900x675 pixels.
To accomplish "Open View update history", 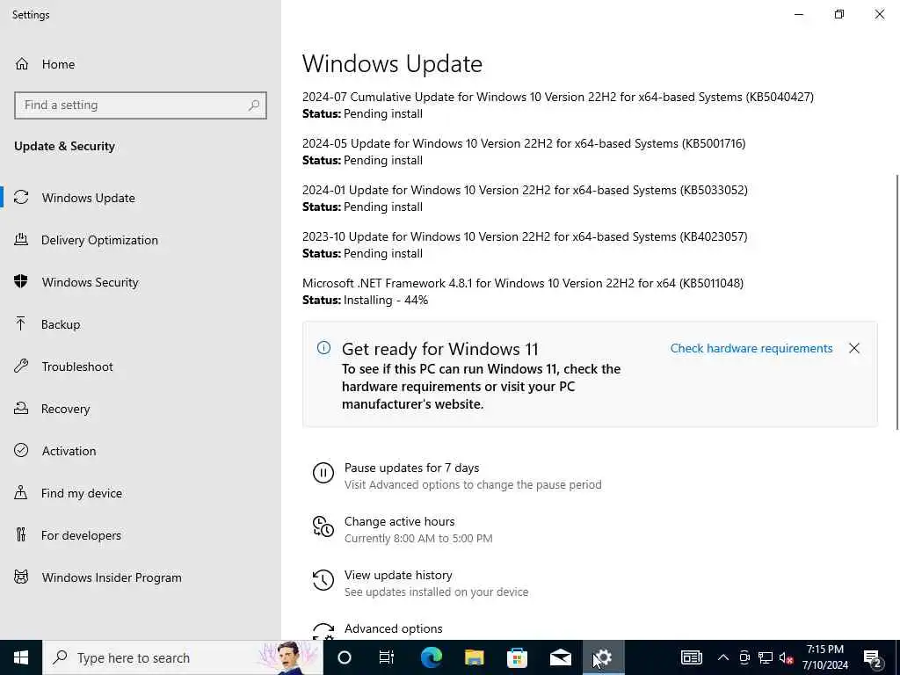I will pos(398,575).
